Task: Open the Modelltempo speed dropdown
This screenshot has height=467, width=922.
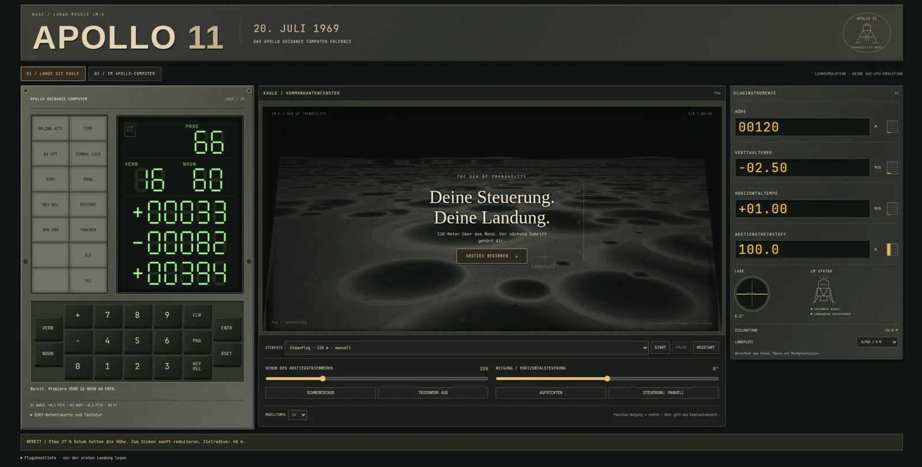Action: pyautogui.click(x=297, y=415)
